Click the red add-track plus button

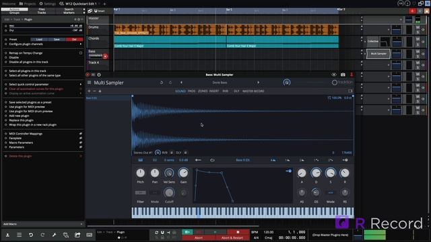coord(412,11)
